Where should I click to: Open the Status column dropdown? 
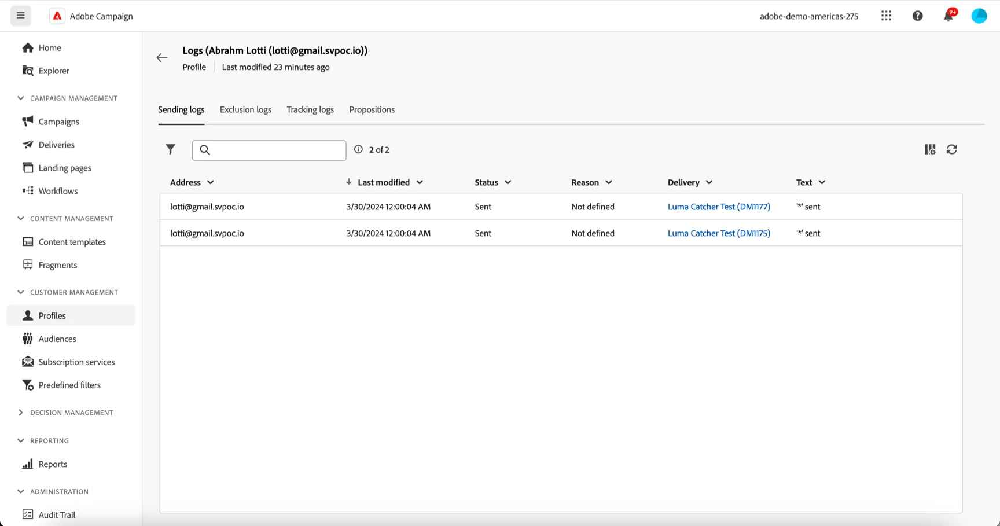click(x=508, y=182)
